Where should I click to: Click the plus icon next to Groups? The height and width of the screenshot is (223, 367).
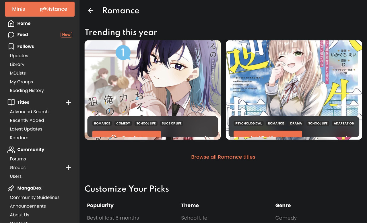point(68,168)
